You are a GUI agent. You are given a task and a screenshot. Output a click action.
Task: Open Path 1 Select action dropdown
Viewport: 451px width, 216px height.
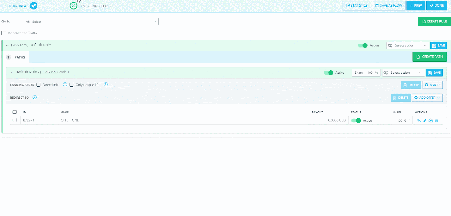[x=403, y=73]
